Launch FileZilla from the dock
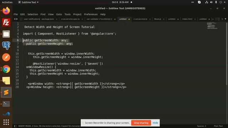The width and height of the screenshot is (228, 128). (6, 22)
